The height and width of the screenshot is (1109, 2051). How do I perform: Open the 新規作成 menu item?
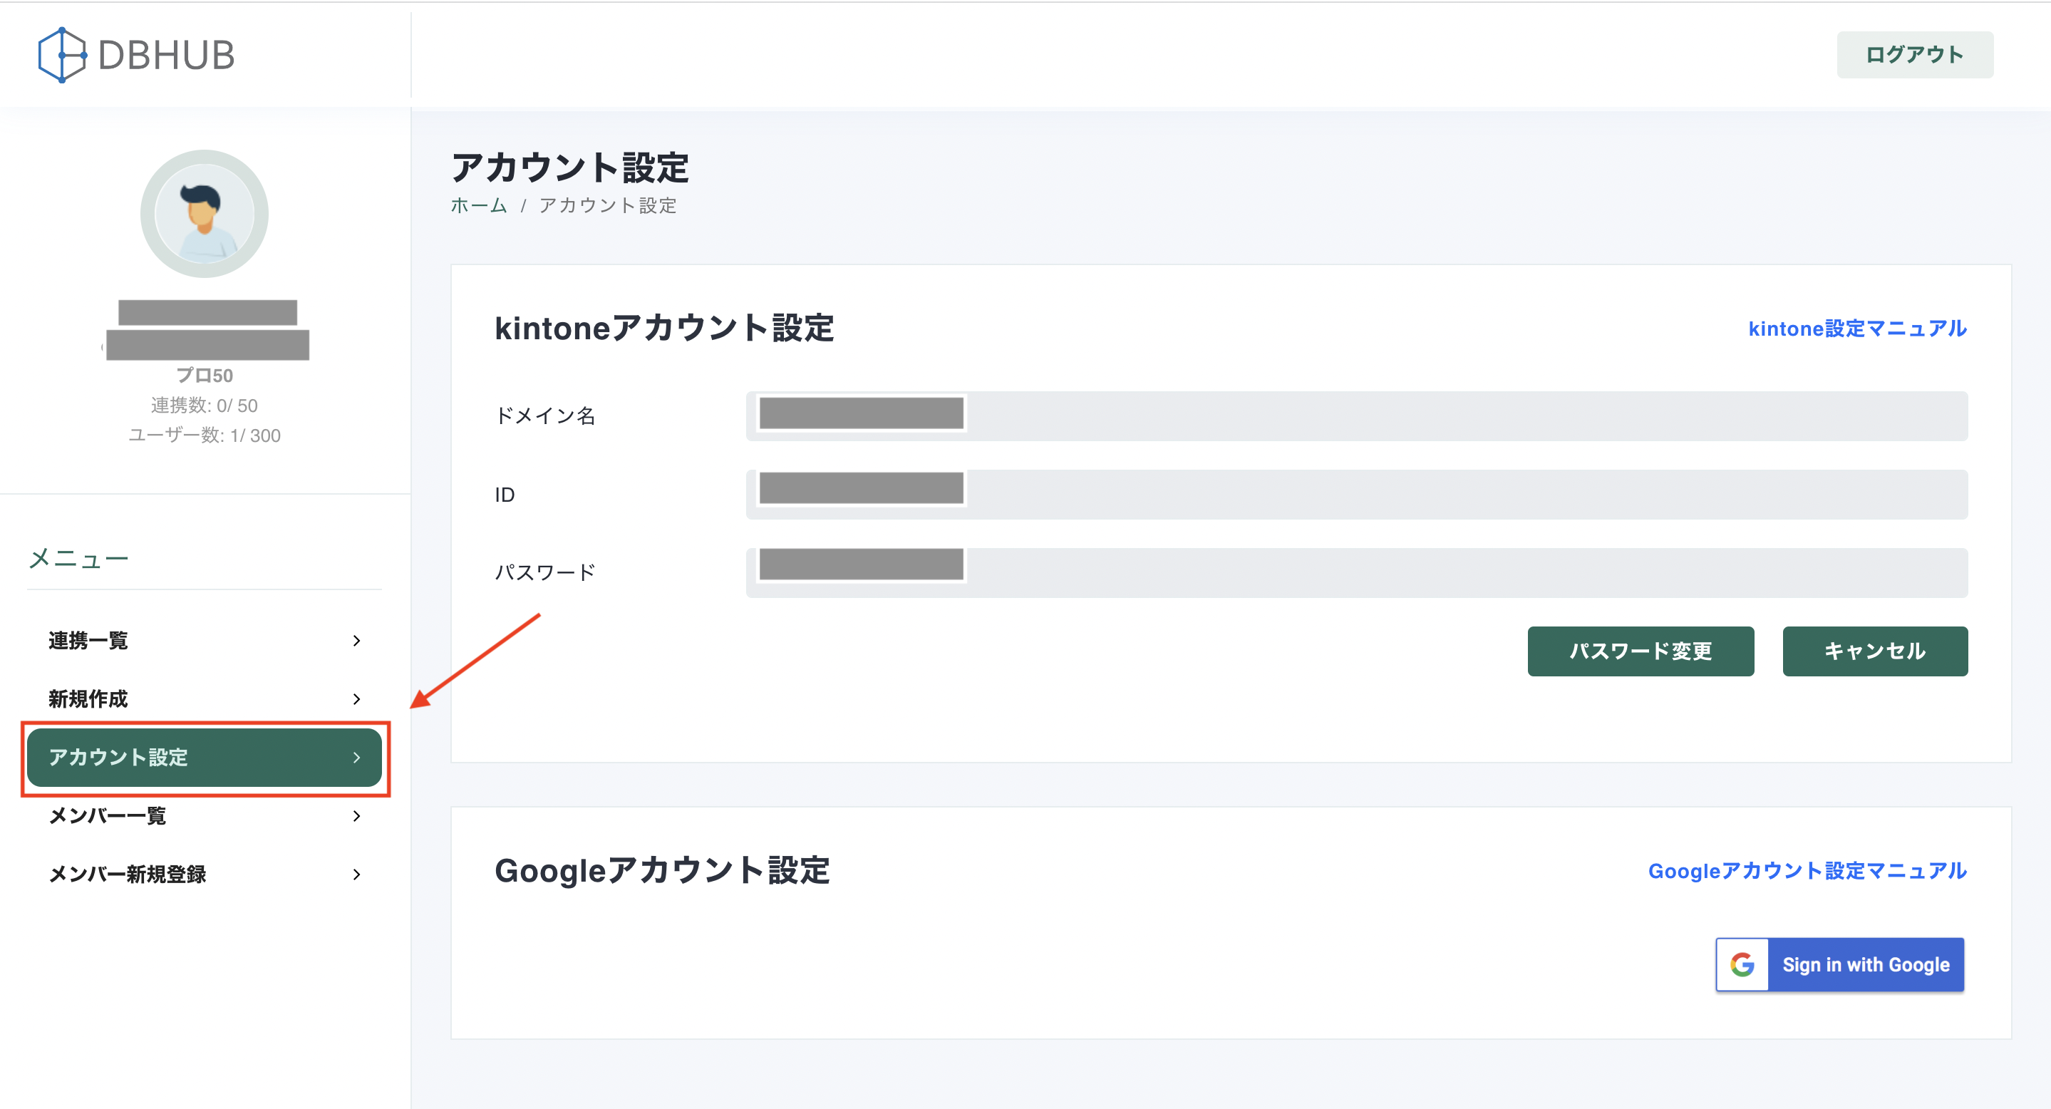click(x=88, y=699)
